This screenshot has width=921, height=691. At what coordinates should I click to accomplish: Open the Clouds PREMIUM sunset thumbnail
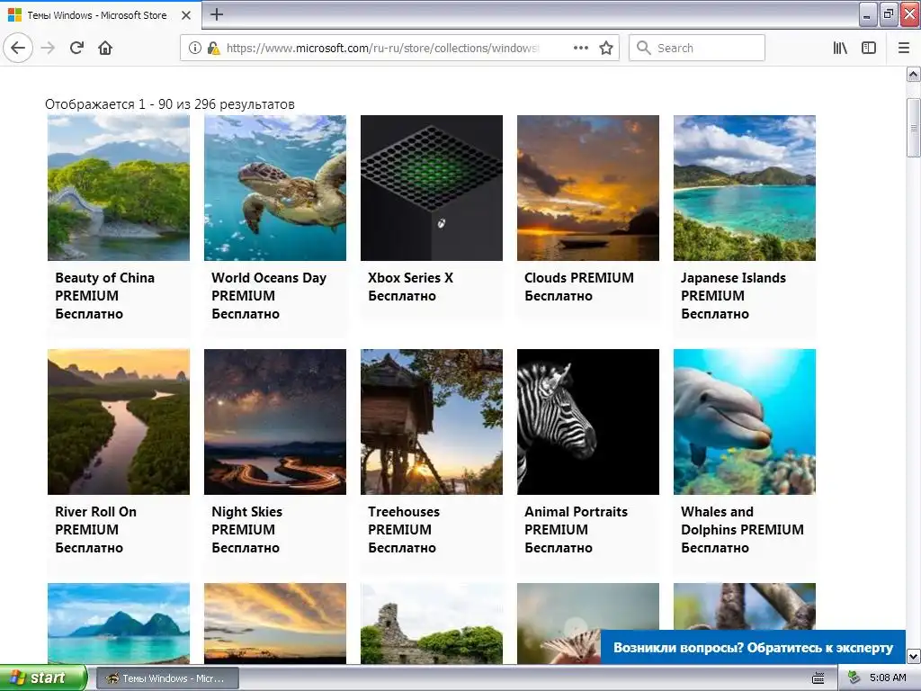tap(588, 188)
